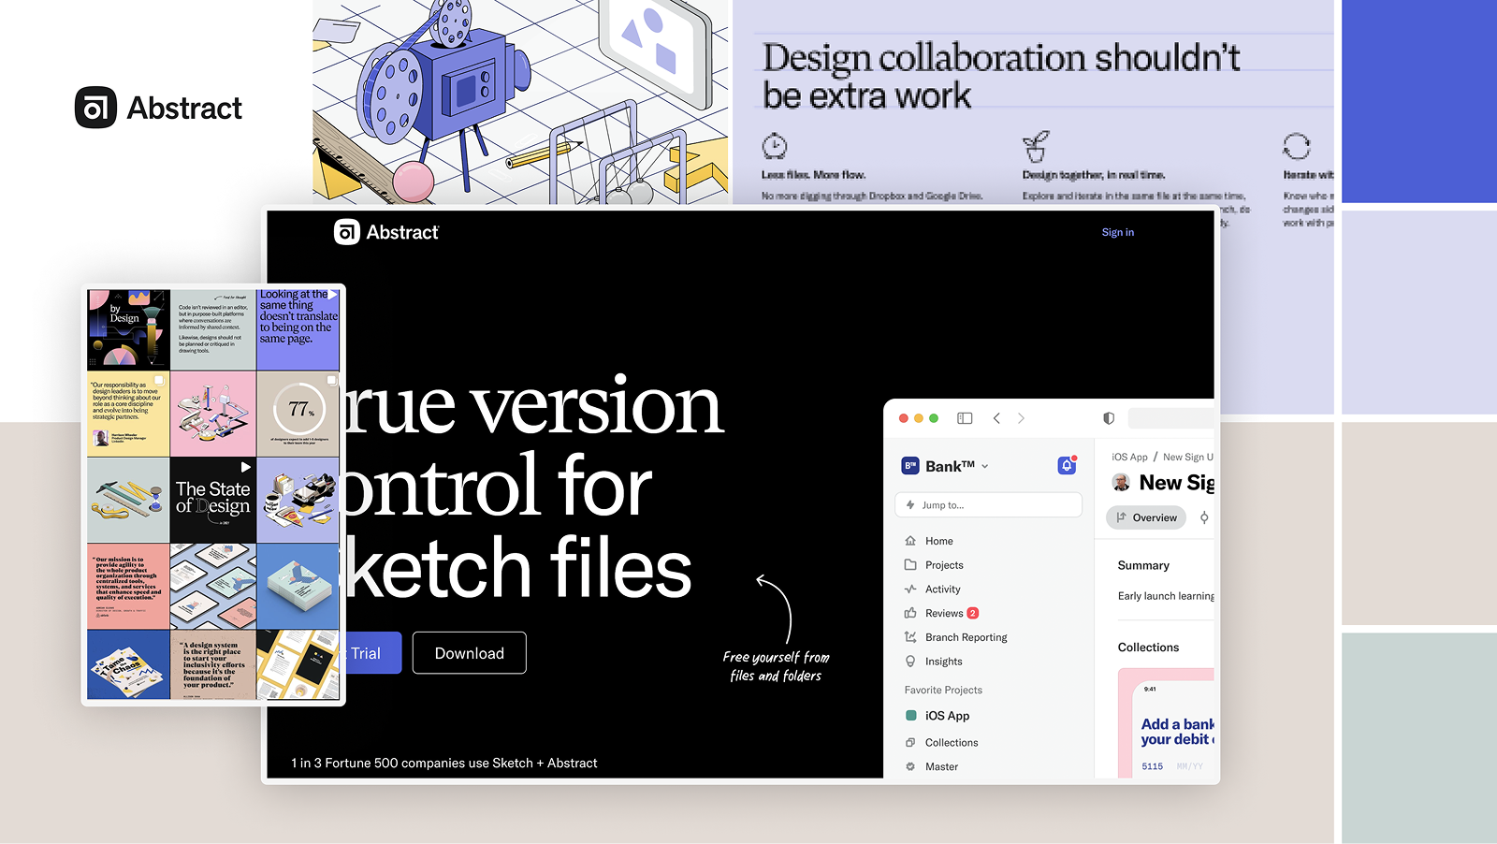Switch to the Overview tab

tap(1146, 517)
